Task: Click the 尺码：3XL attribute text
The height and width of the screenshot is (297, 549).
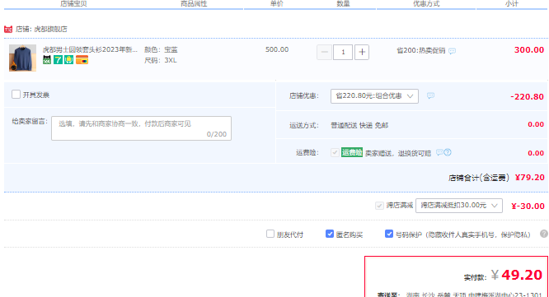Action: pos(161,60)
